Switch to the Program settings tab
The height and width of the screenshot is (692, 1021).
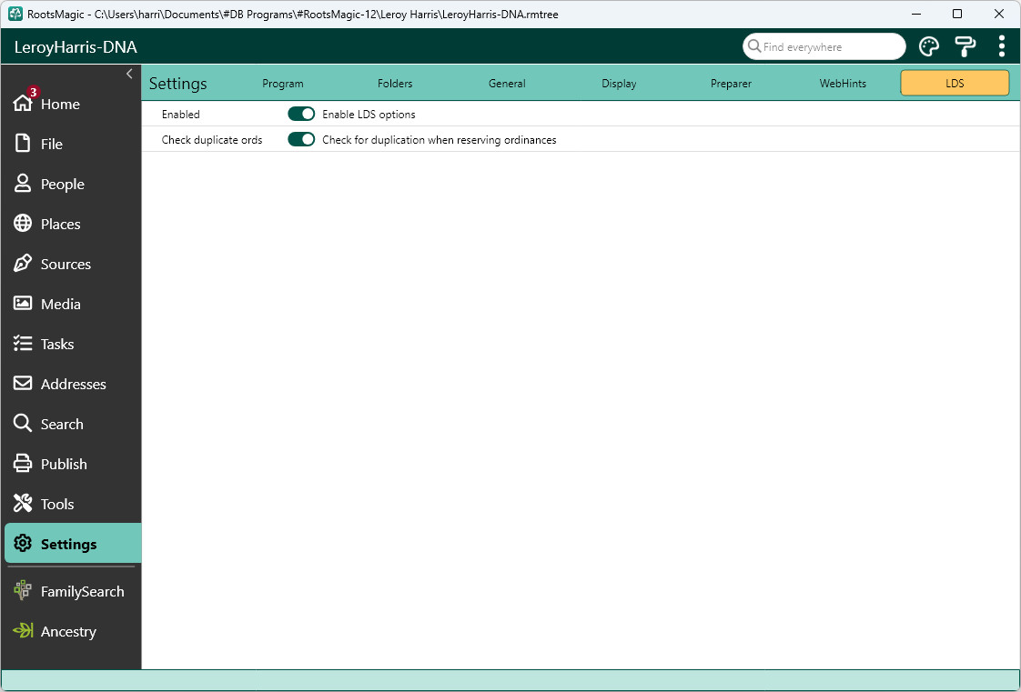283,84
